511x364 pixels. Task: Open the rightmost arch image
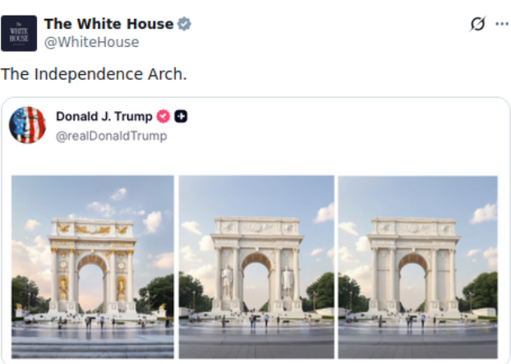[x=417, y=266]
